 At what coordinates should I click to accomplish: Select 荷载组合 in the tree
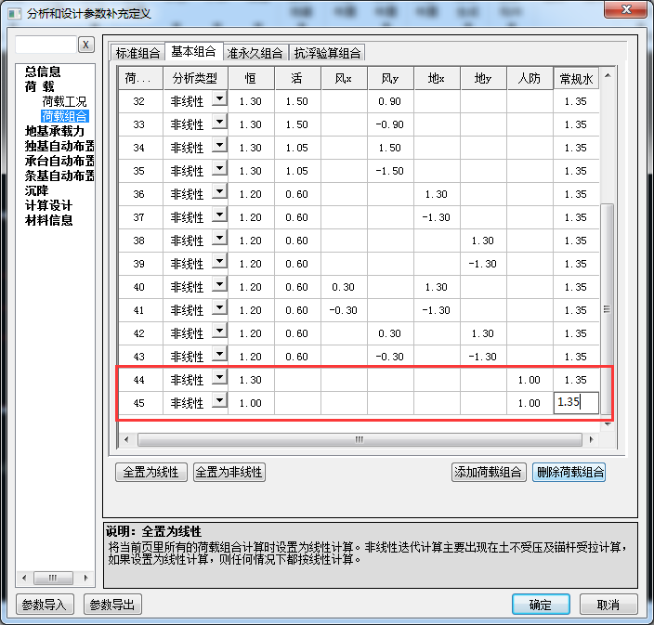point(65,116)
